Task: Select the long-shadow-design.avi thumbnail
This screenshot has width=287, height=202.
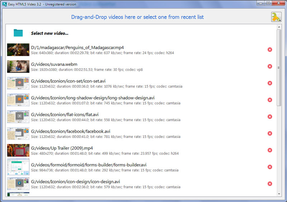Action: [18, 100]
